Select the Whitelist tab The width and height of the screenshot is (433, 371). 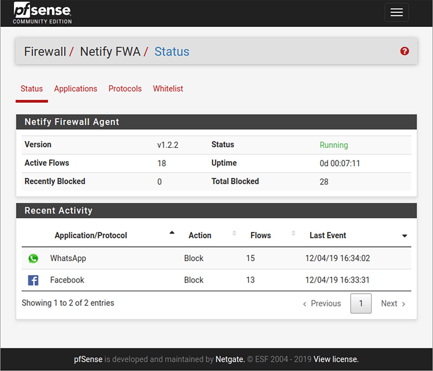168,89
